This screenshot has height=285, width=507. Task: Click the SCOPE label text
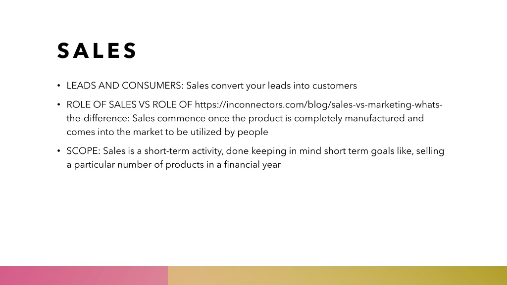tap(83, 151)
